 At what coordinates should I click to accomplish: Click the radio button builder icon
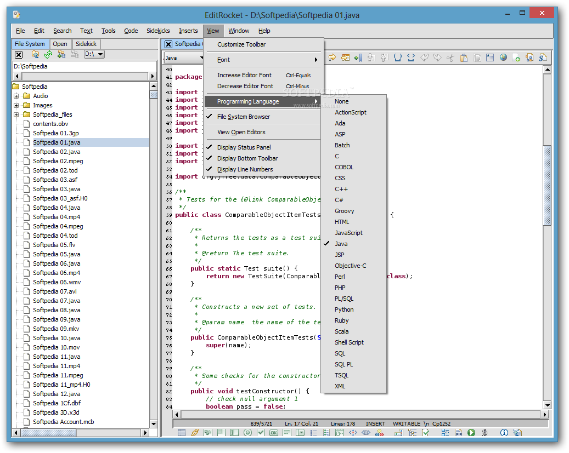point(247,432)
